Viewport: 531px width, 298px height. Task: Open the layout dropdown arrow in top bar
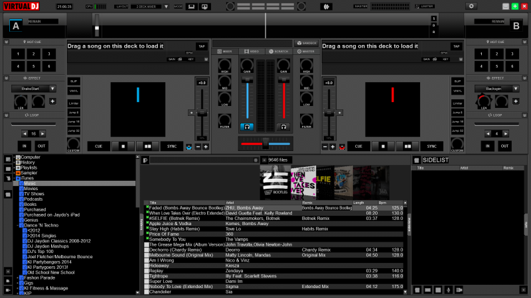[166, 7]
